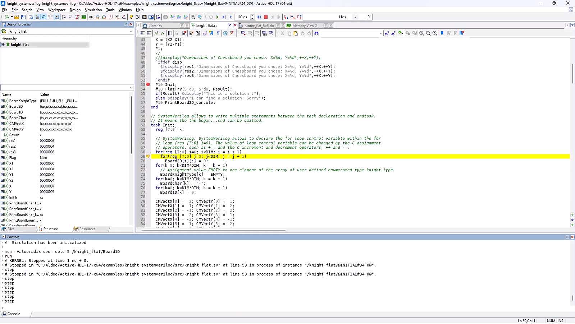Screen dimensions: 575x324
Task: Close the Design Browser panel
Action: [x=131, y=24]
